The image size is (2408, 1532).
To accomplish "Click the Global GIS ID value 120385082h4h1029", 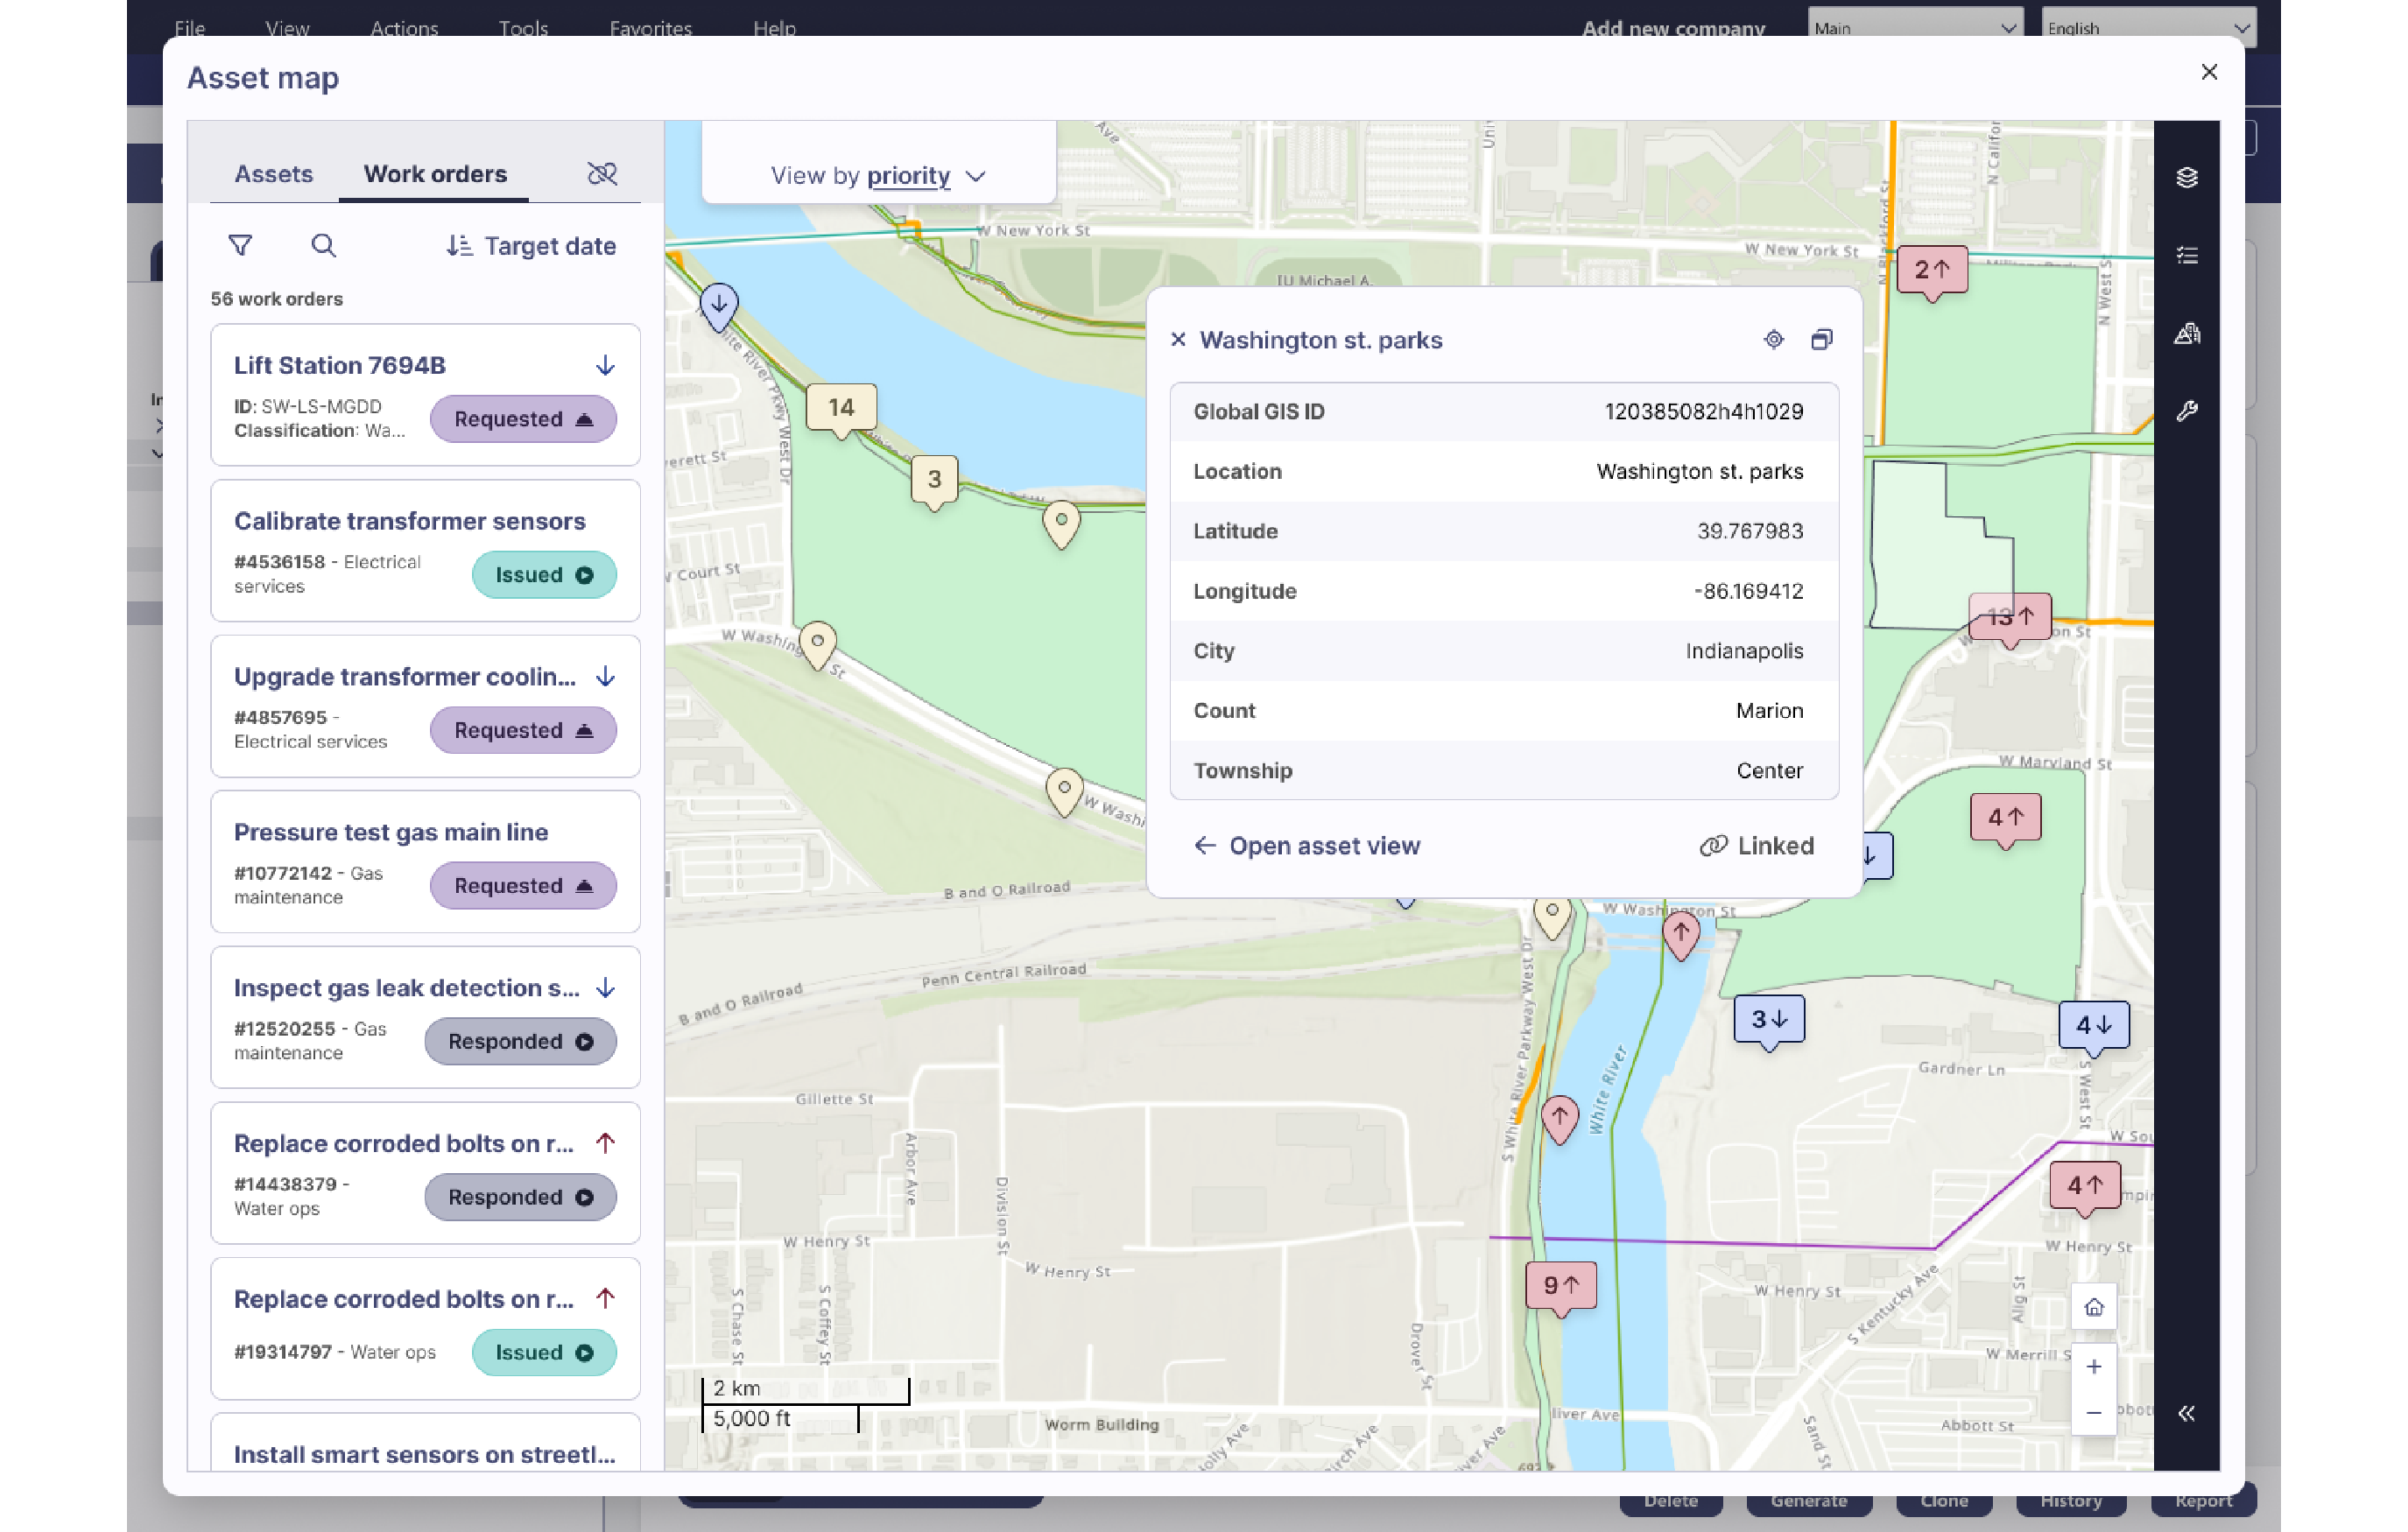I will pyautogui.click(x=1703, y=412).
